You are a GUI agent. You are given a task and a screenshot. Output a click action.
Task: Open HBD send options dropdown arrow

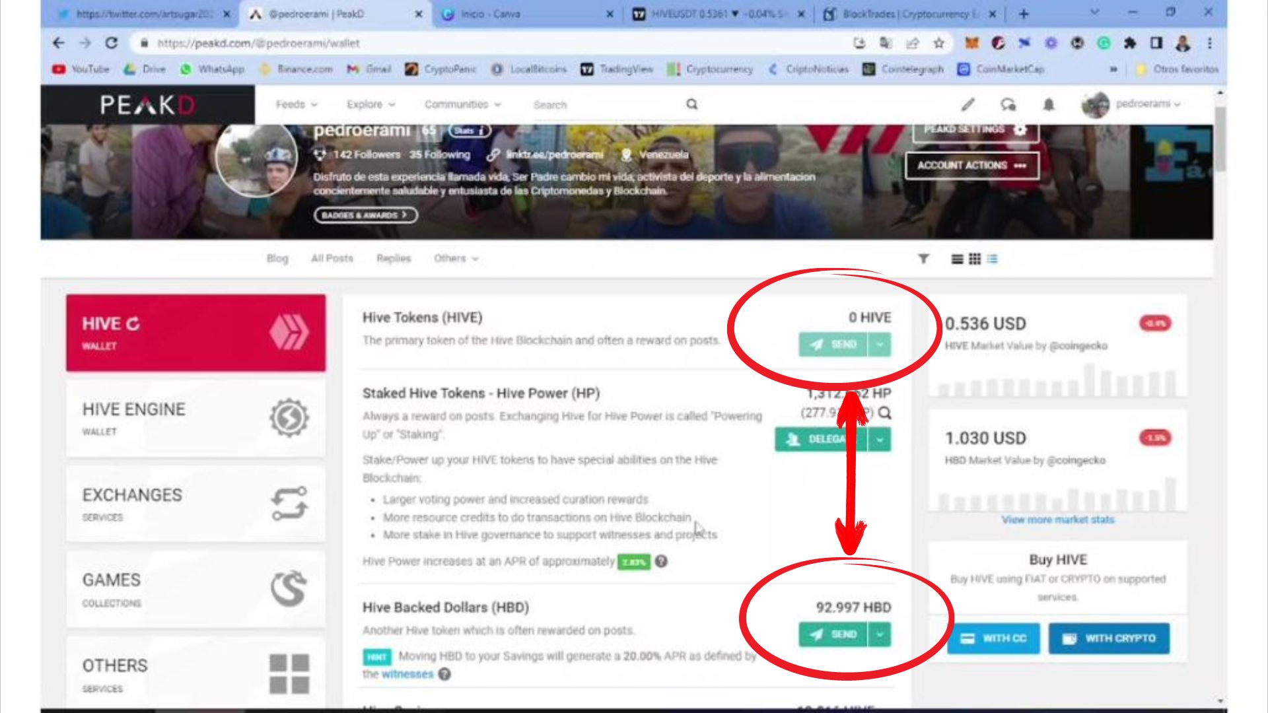880,634
